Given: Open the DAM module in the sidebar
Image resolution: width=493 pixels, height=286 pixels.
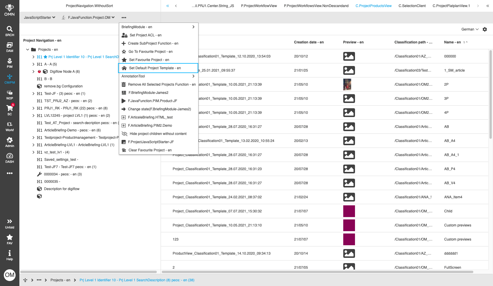Looking at the screenshot, I should tap(9, 47).
